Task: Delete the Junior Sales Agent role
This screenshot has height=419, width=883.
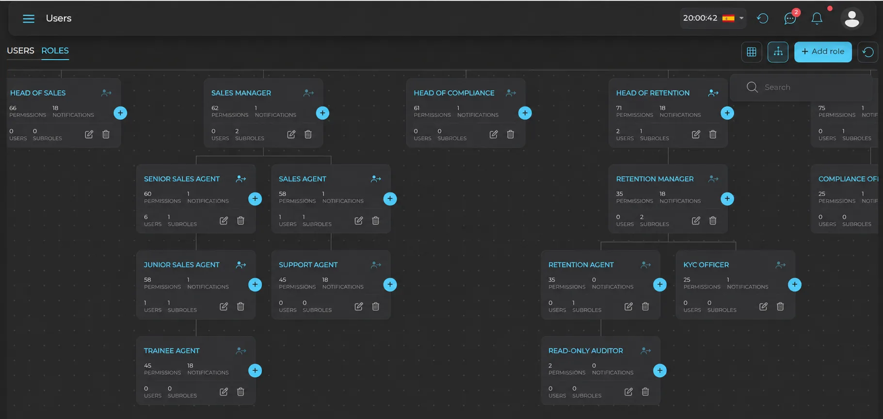Action: (x=241, y=306)
